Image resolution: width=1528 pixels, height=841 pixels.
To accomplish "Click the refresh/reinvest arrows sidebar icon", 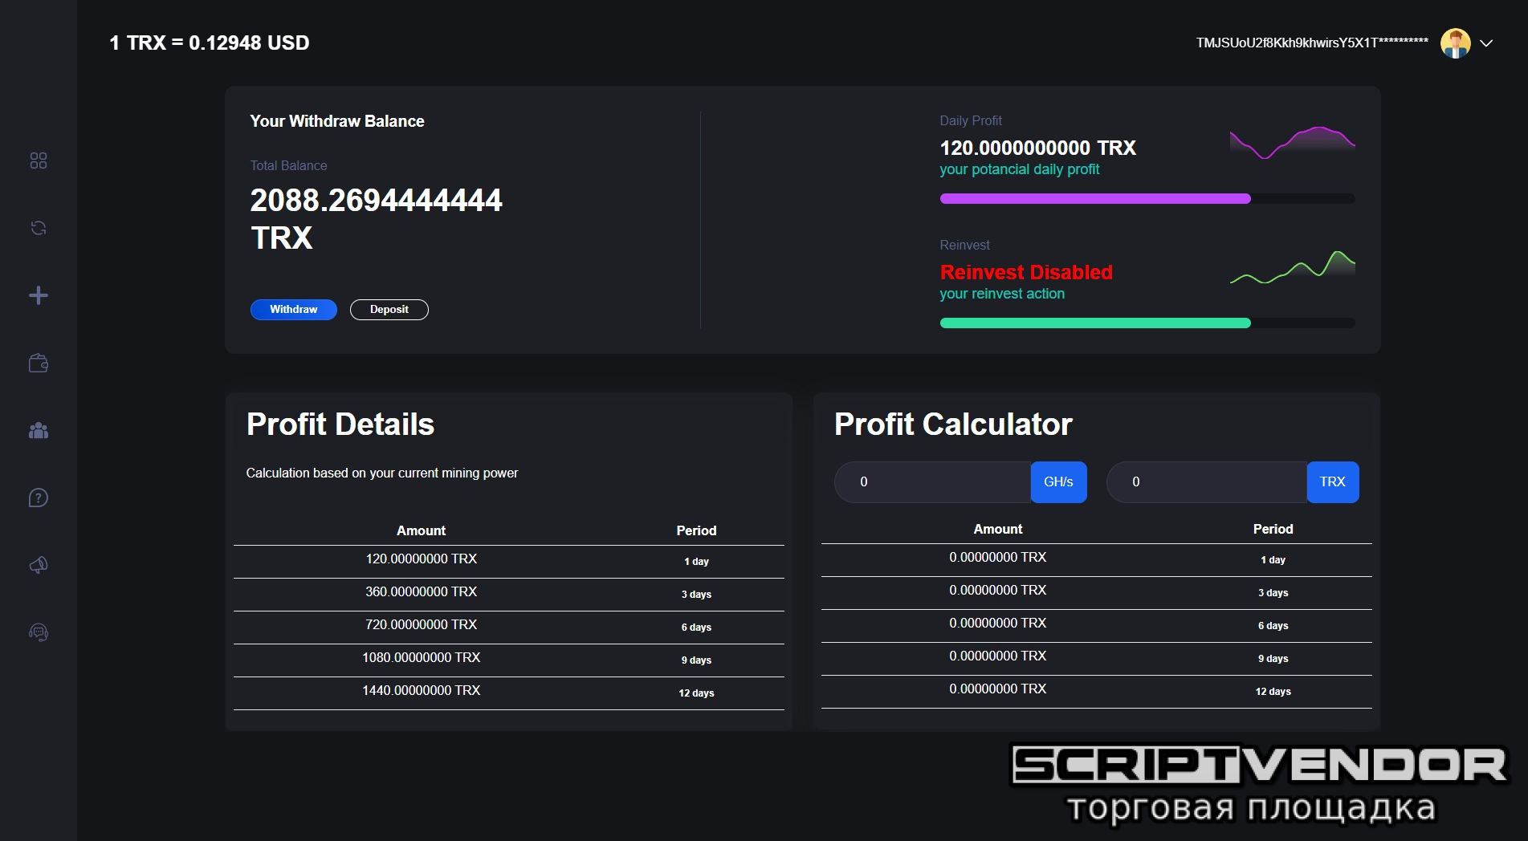I will 39,228.
